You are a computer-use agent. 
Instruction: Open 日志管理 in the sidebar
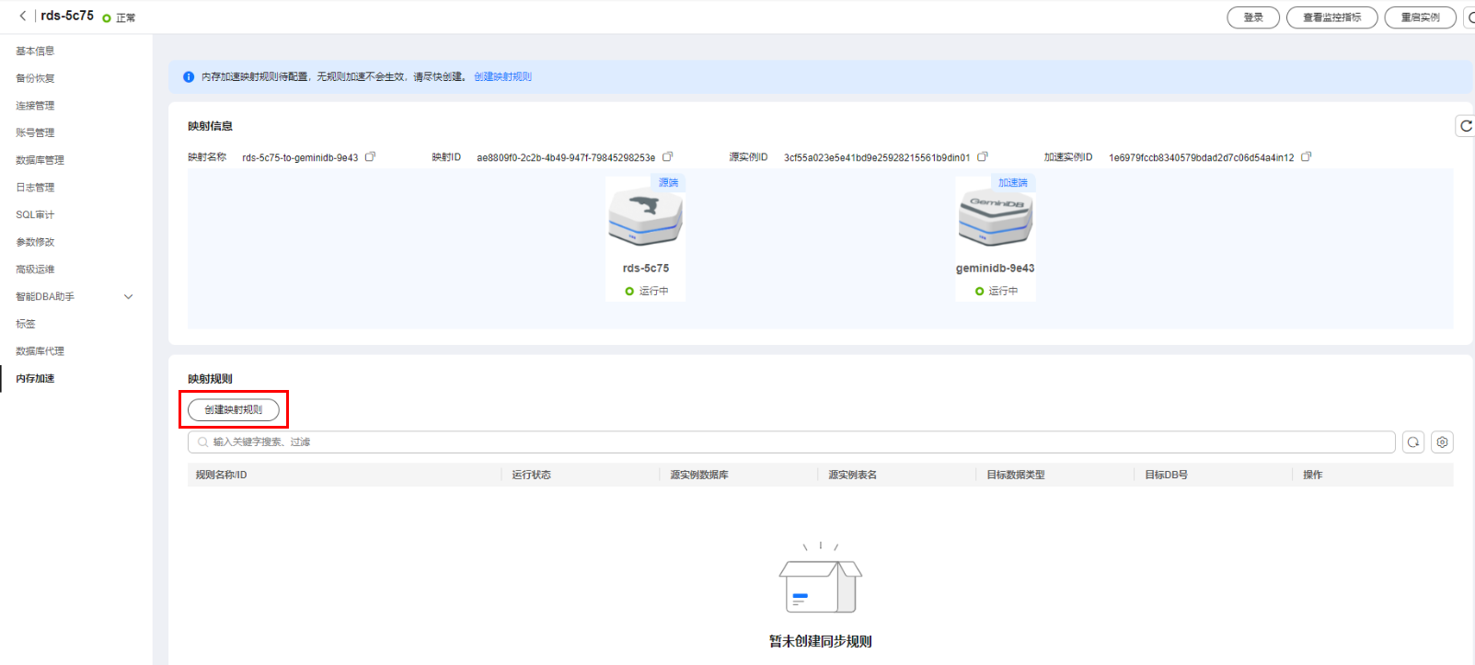point(35,188)
